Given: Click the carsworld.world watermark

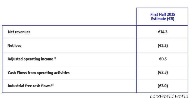Looking at the screenshot, I should [169, 96].
